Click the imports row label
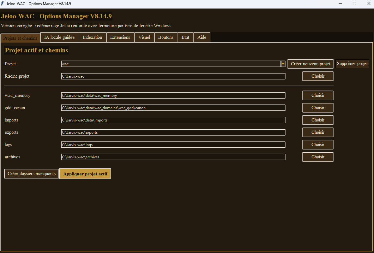 [x=11, y=120]
